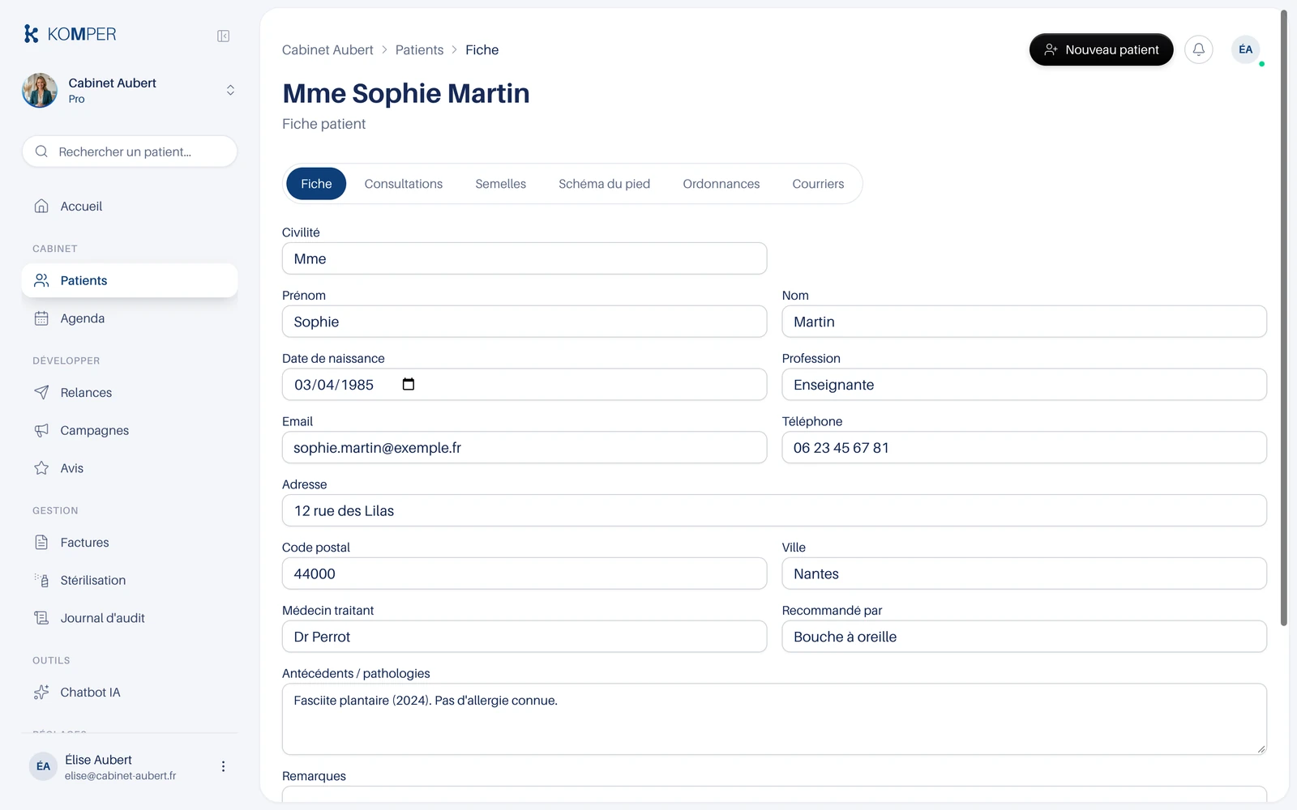
Task: Show the Courriers tab
Action: [818, 184]
